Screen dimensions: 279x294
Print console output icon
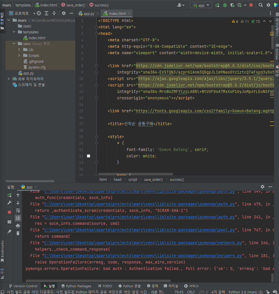tap(18, 226)
